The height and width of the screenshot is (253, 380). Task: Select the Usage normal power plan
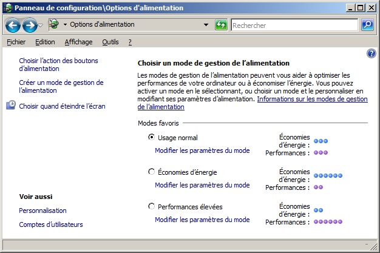[x=151, y=137]
